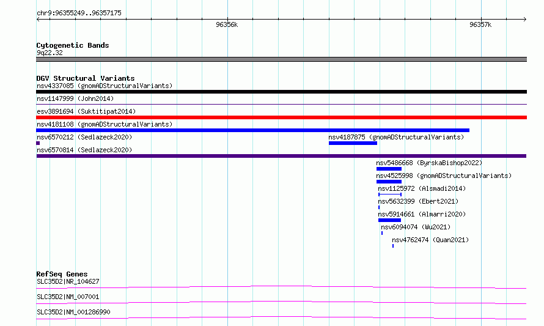
Task: Click nsv4762474 (Quan2021) label
Action: [x=430, y=240]
